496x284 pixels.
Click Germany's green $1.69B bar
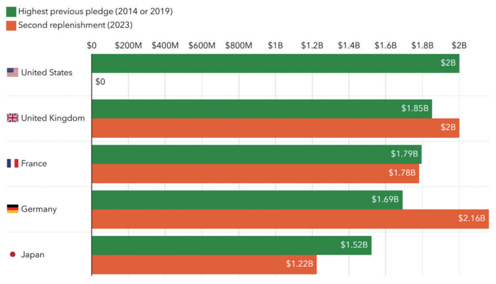pos(247,200)
